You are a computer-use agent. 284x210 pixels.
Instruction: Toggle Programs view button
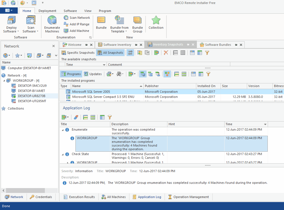pyautogui.click(x=71, y=74)
